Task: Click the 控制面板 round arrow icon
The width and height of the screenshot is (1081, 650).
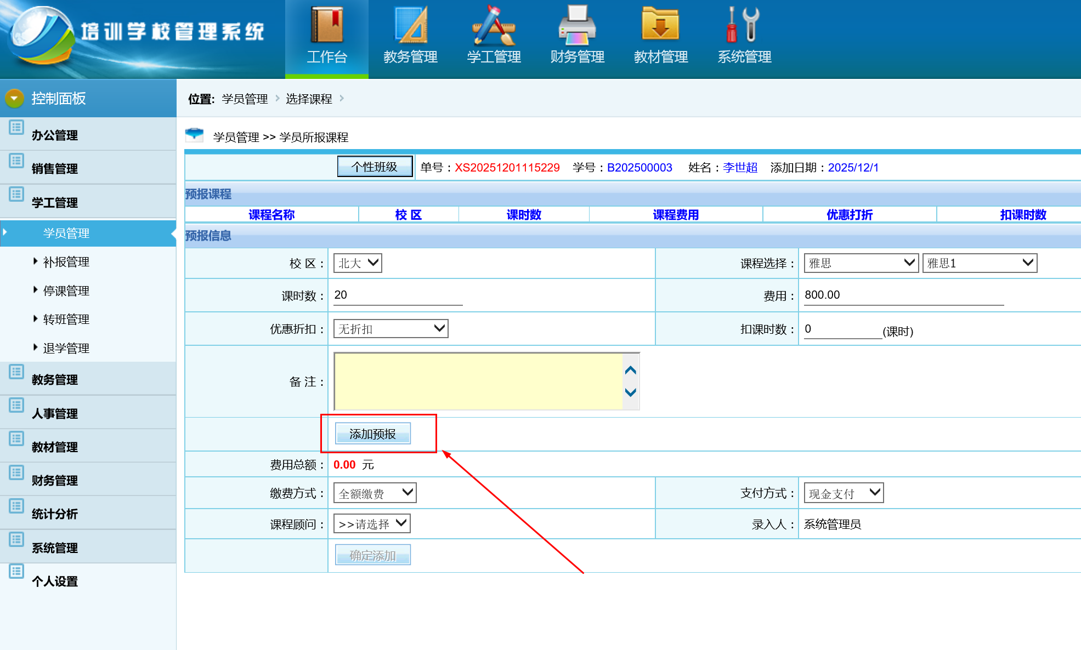Action: pyautogui.click(x=15, y=98)
